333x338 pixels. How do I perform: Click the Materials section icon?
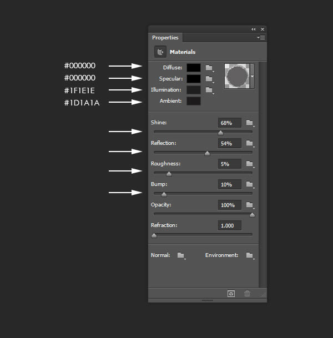(160, 52)
